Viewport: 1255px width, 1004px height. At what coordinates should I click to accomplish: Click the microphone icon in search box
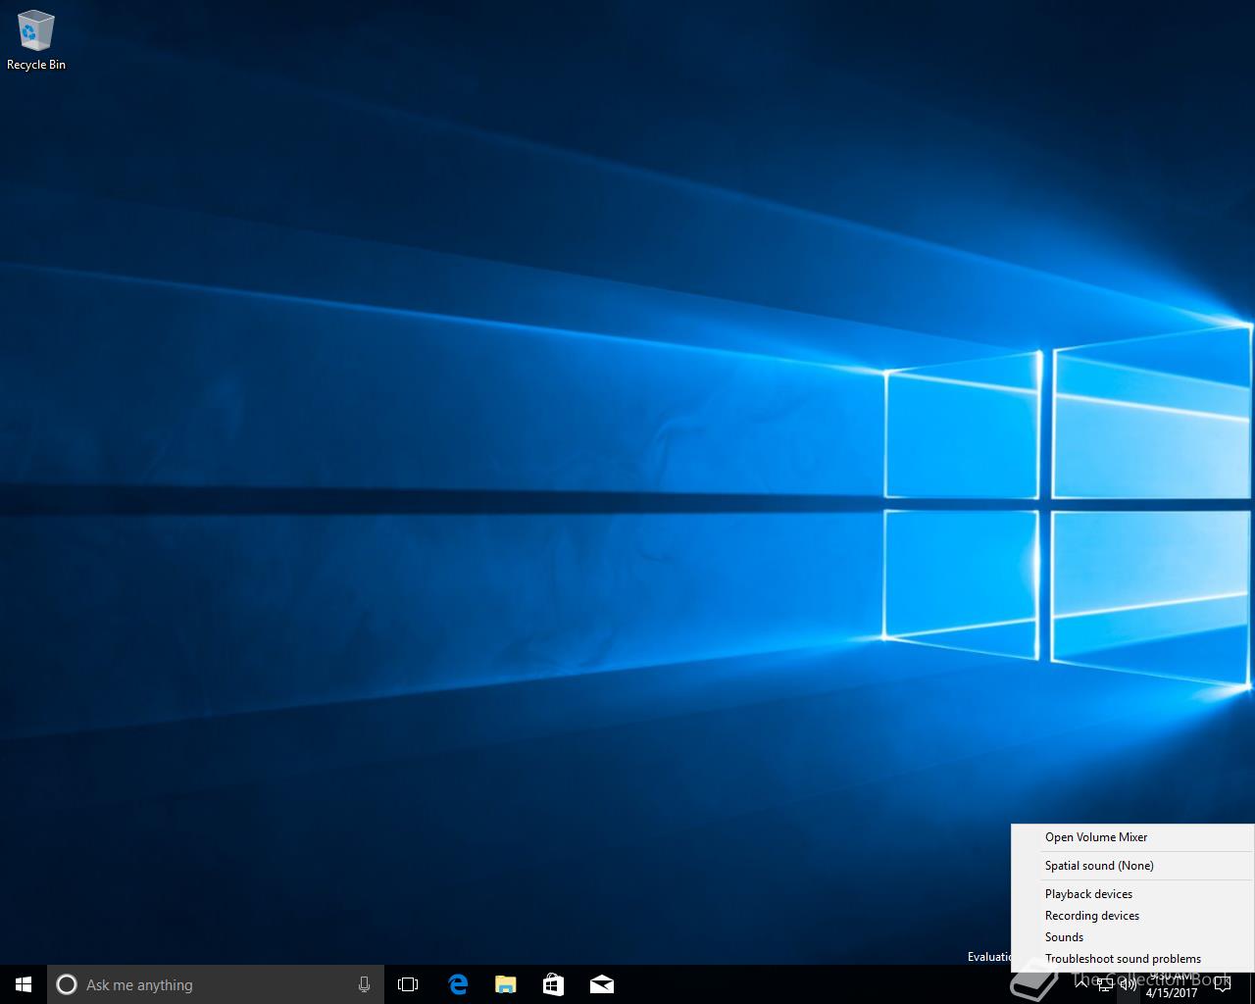click(x=364, y=984)
